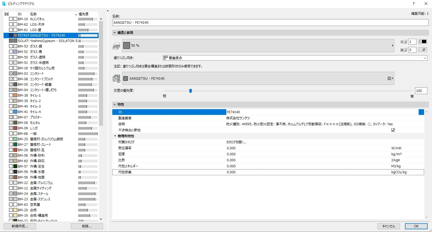432x232 pixels.
Task: Open the 塗りつぶし向き 要素原点 dropdown
Action: (295, 58)
